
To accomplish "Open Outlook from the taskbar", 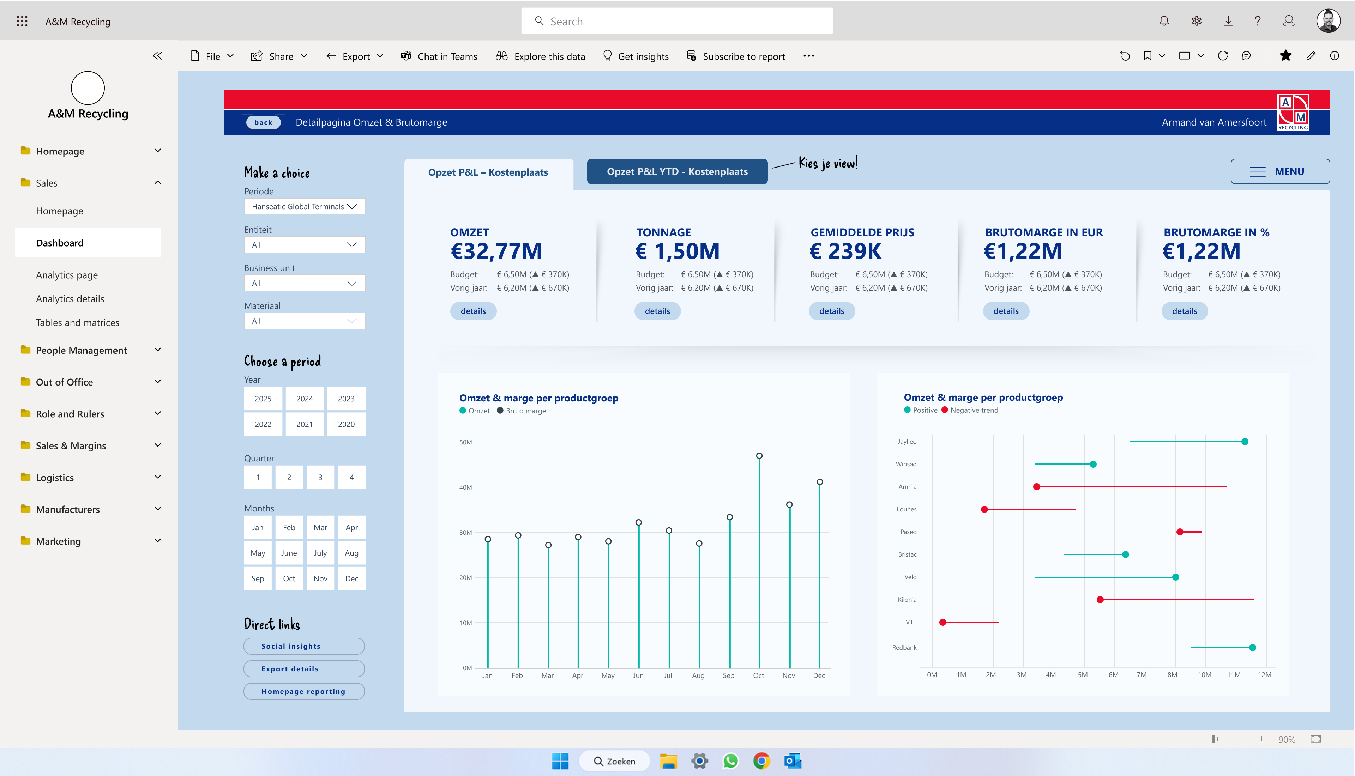I will (x=793, y=761).
